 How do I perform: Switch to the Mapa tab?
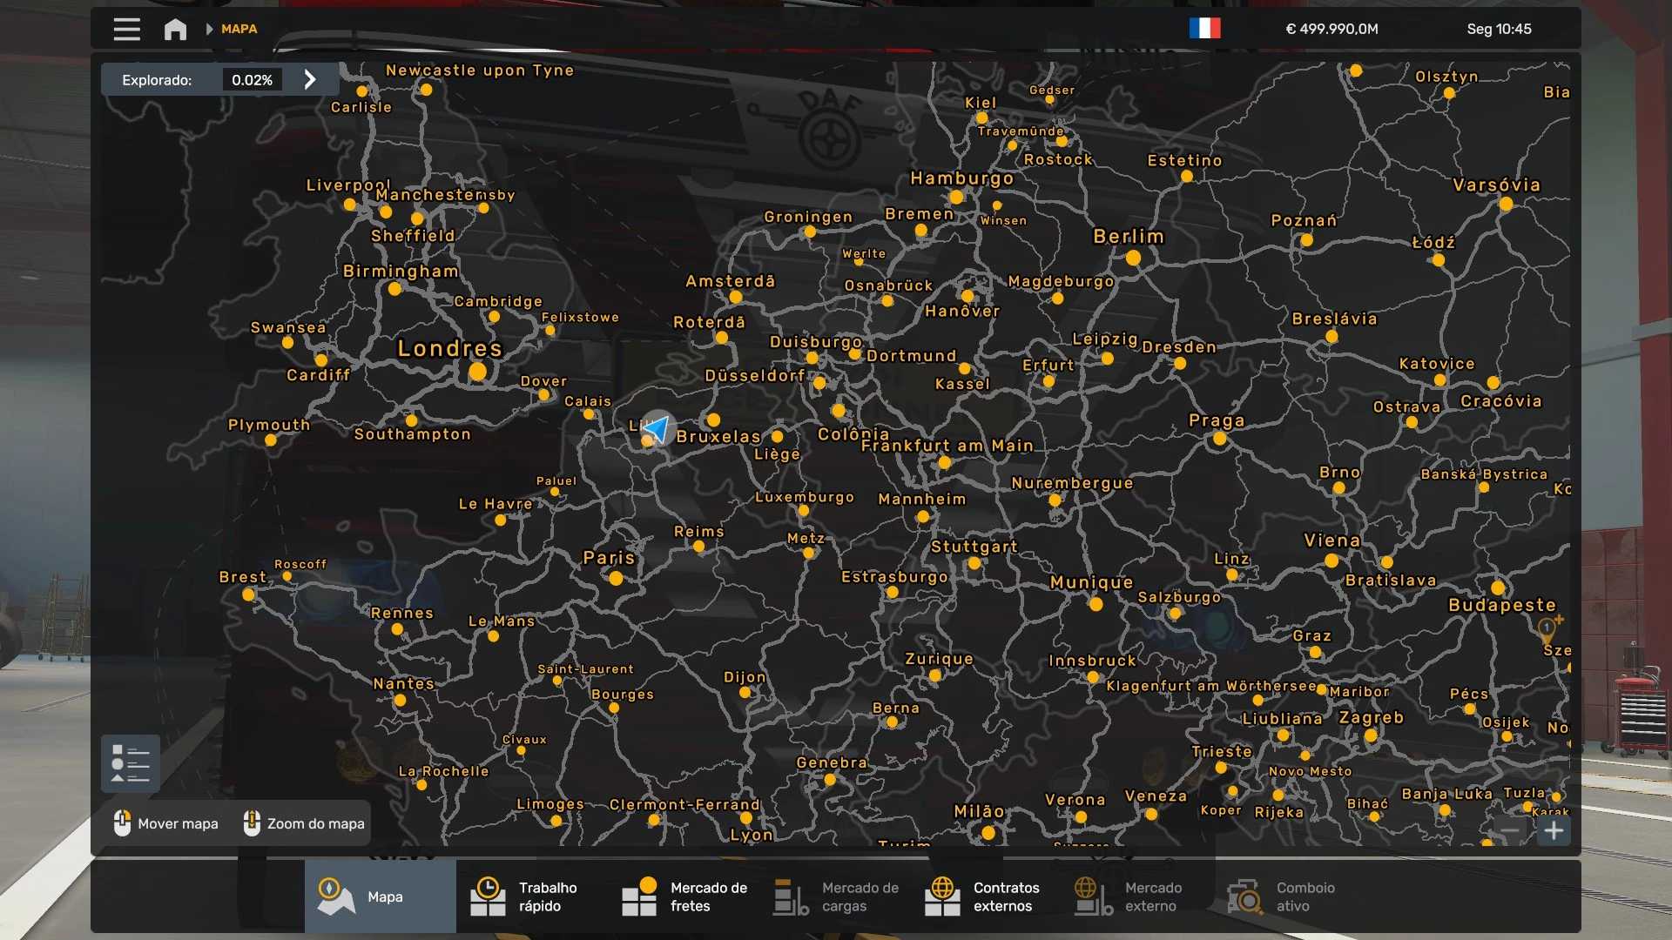(x=380, y=896)
